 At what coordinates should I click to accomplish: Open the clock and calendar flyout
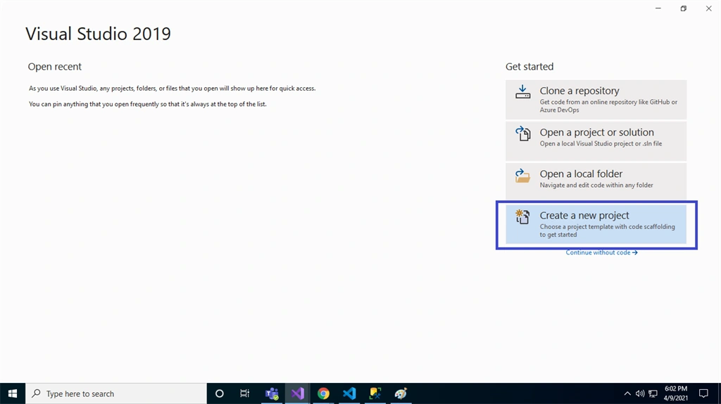click(x=675, y=393)
